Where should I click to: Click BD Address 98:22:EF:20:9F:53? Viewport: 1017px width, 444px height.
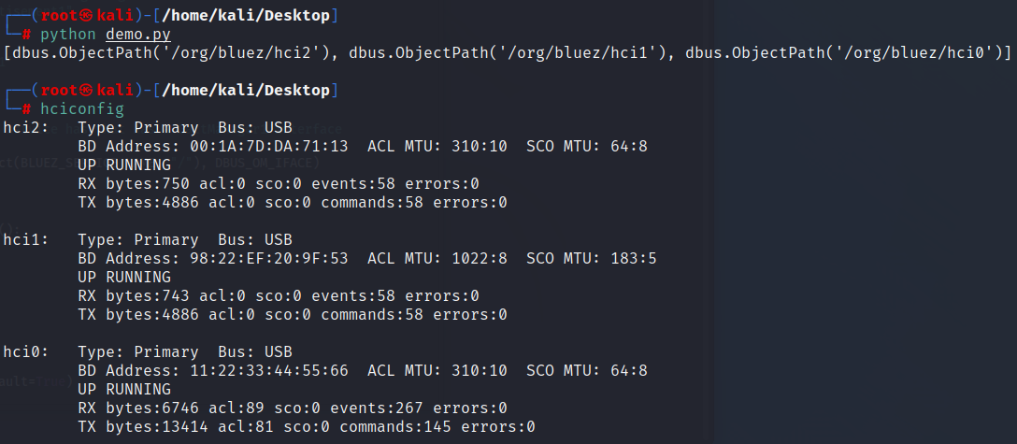213,259
